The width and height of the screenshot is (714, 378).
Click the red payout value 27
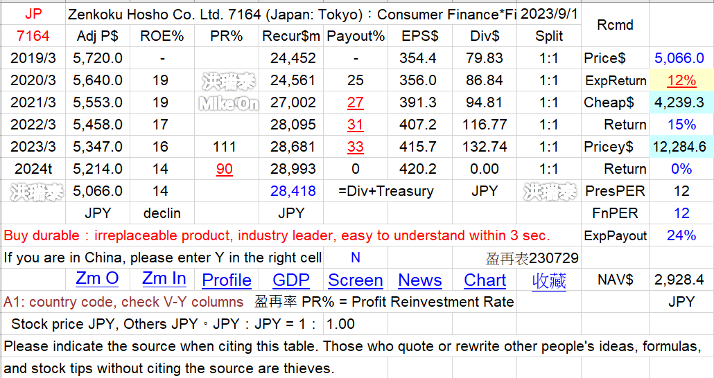coord(355,102)
